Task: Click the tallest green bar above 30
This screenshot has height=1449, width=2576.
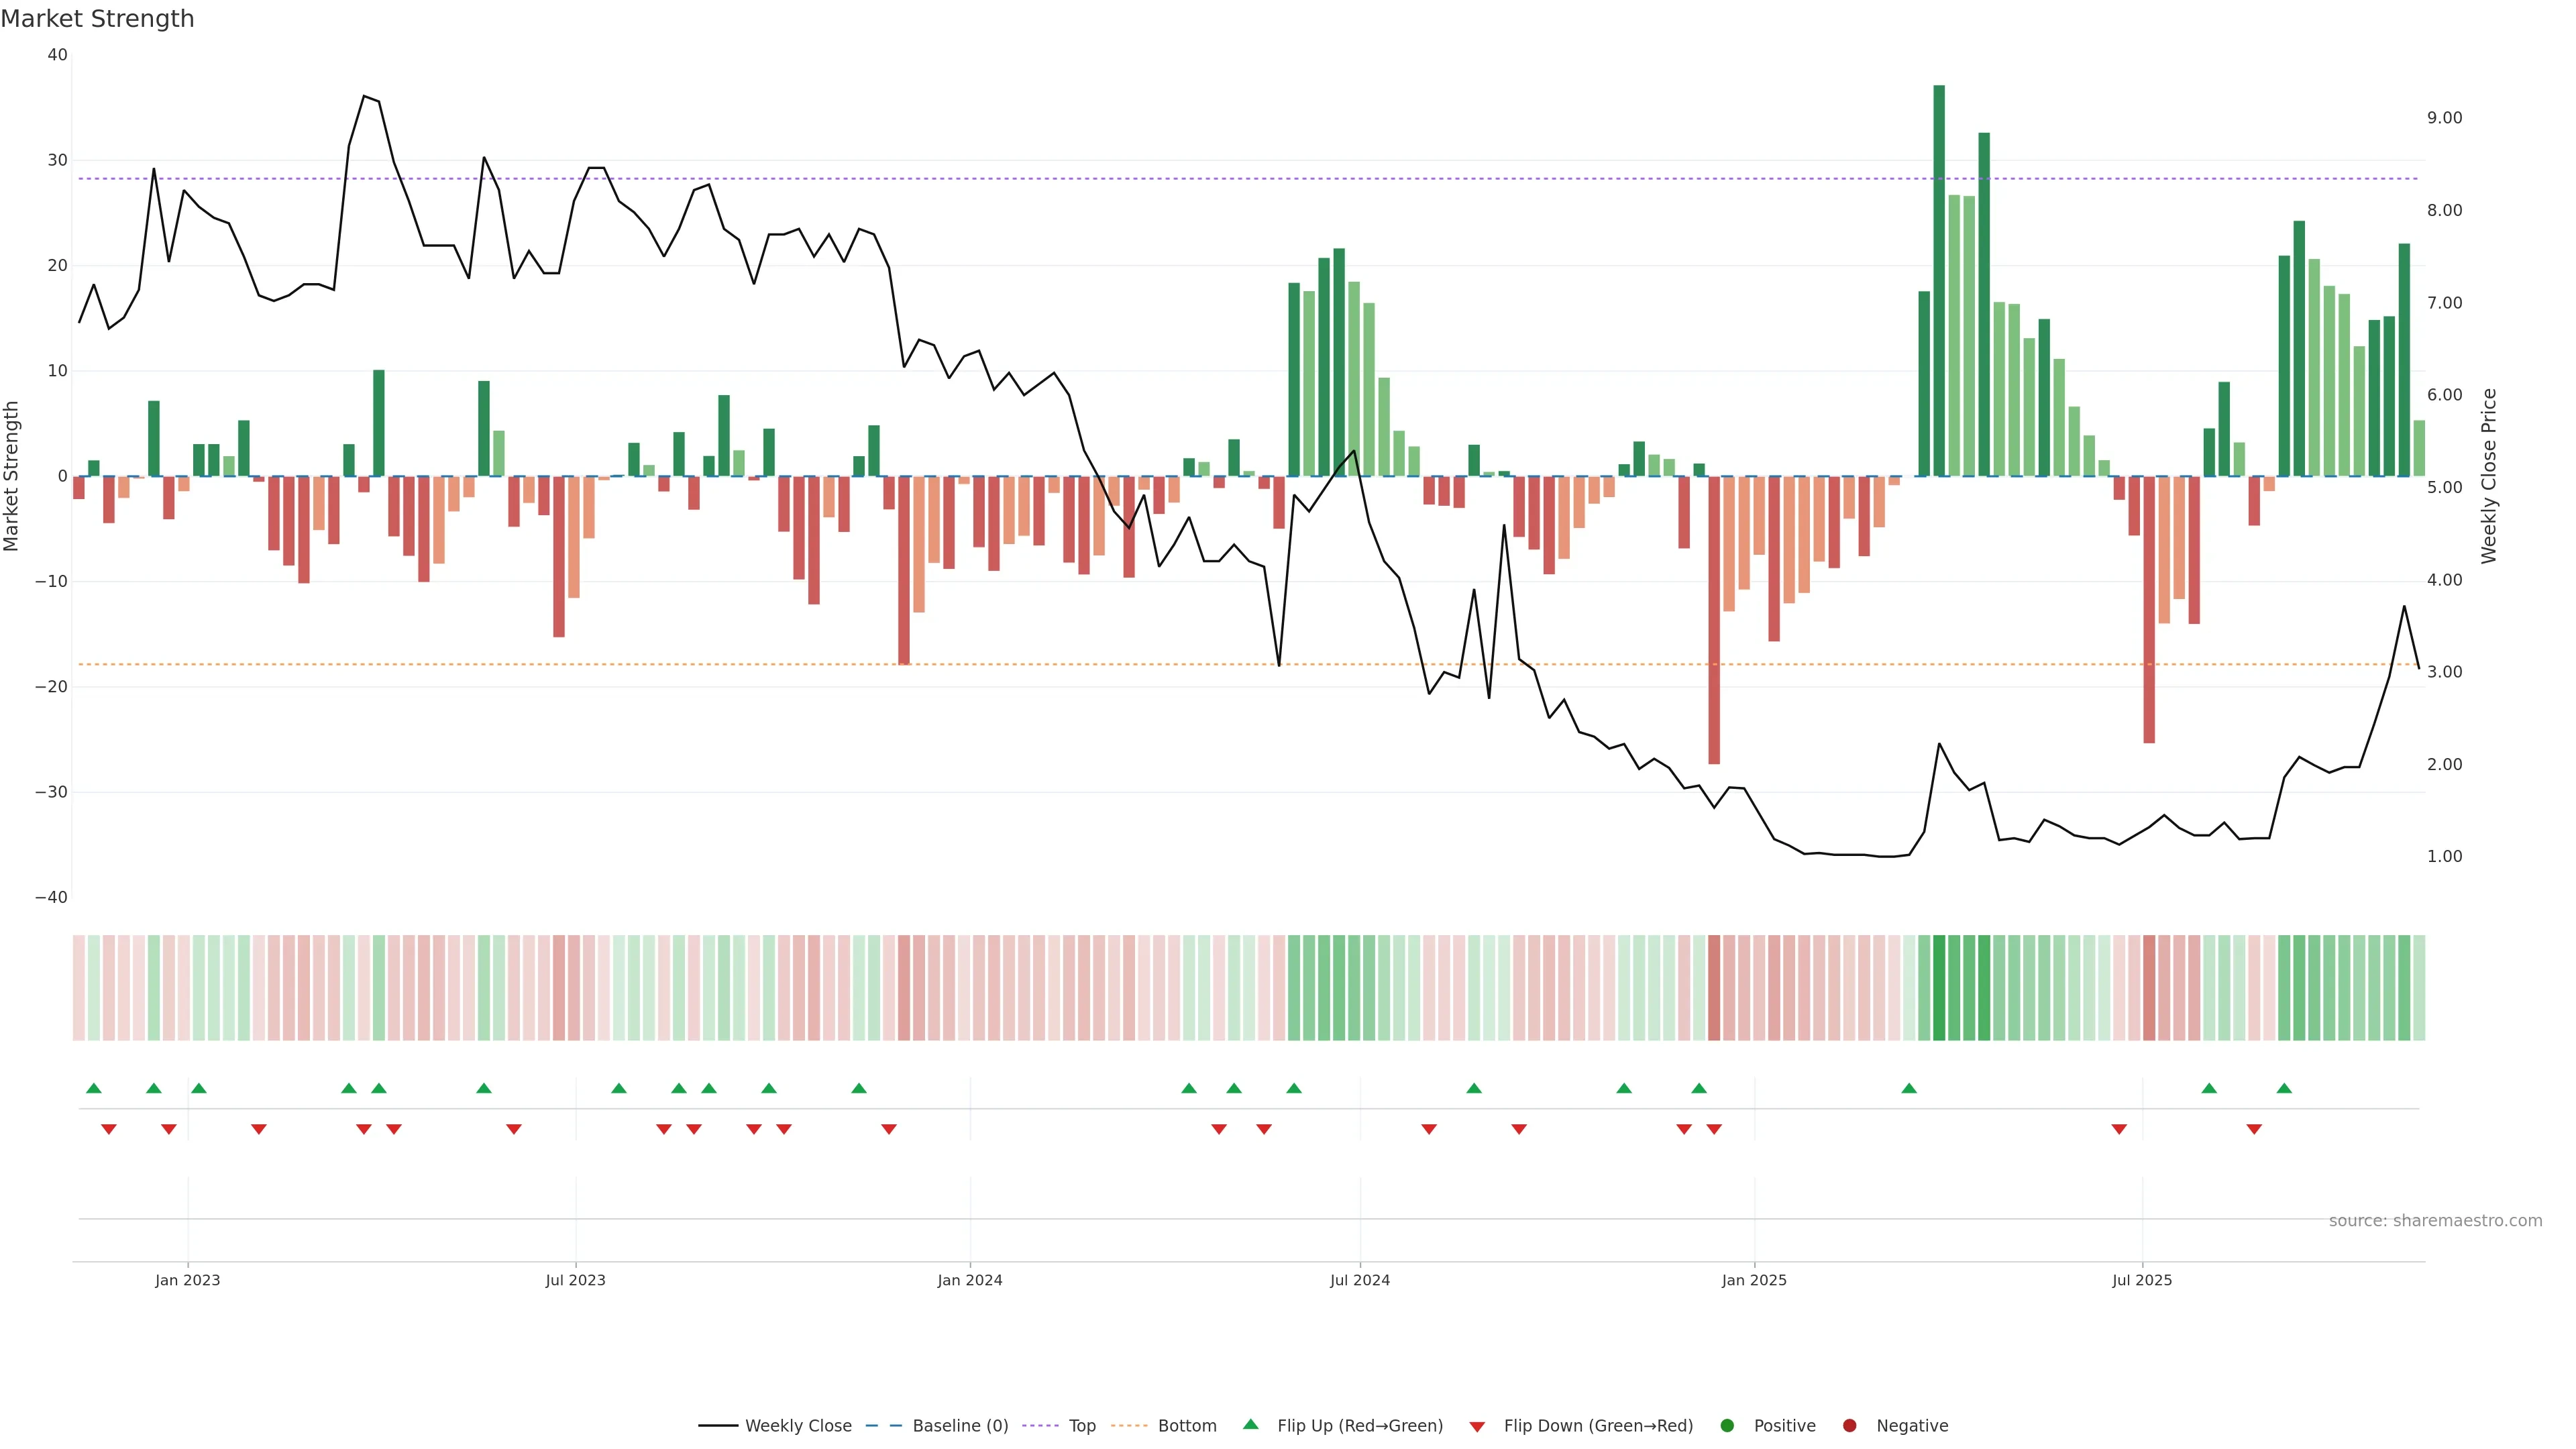Action: coord(1939,280)
